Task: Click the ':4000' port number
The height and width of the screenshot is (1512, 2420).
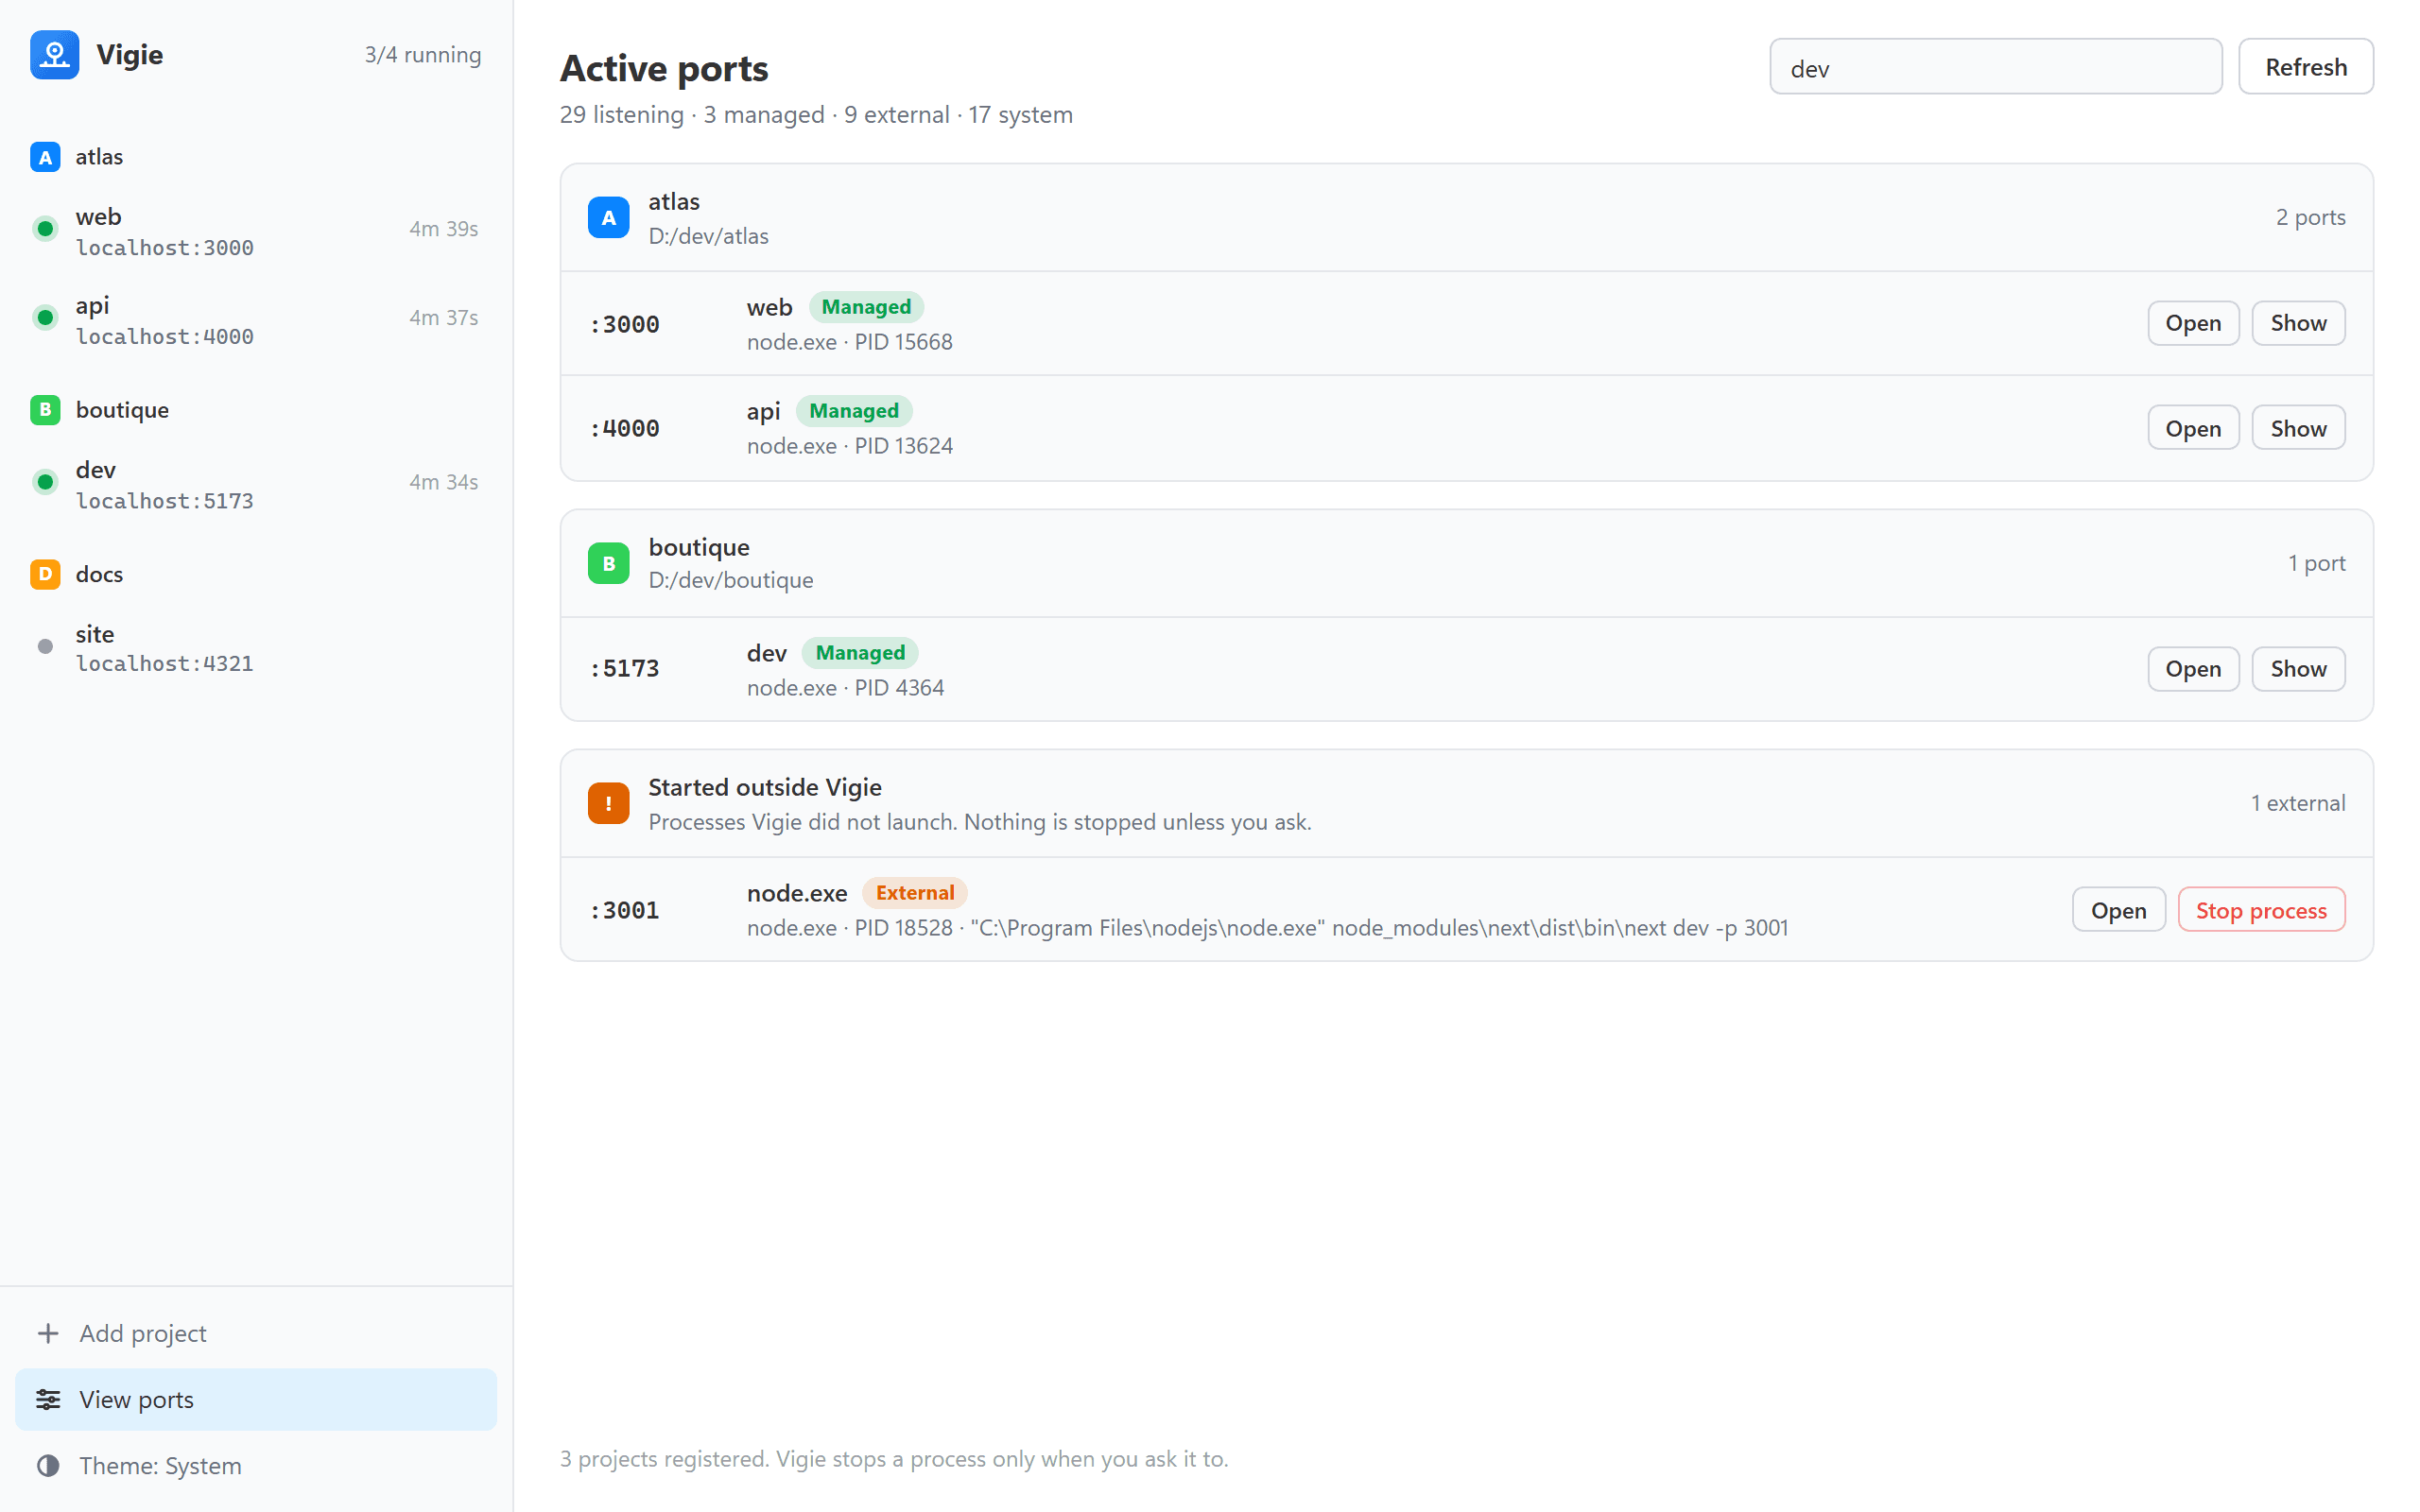Action: click(624, 429)
